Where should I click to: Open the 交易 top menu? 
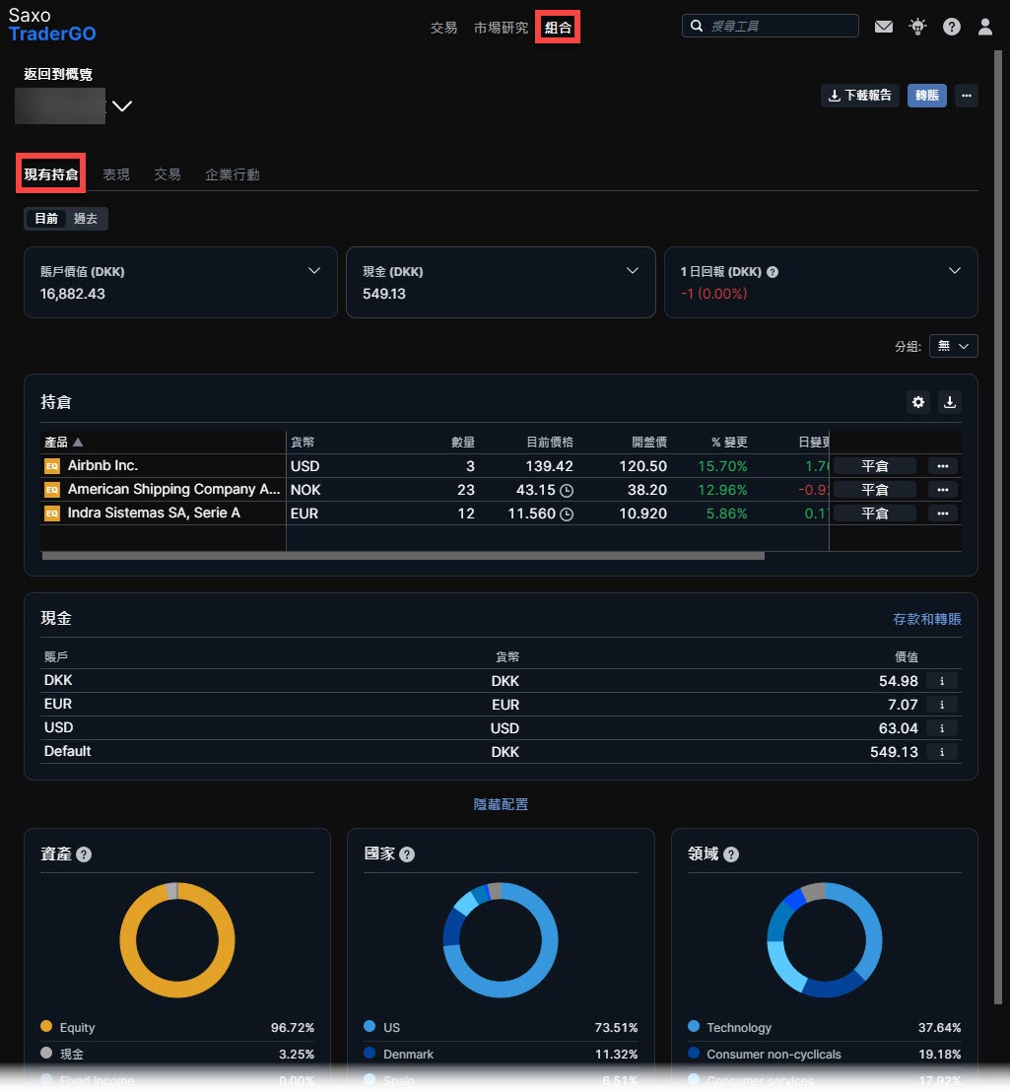(443, 28)
